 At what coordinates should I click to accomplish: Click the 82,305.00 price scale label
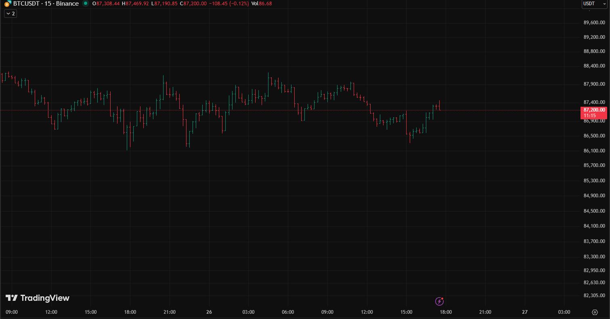(x=594, y=296)
